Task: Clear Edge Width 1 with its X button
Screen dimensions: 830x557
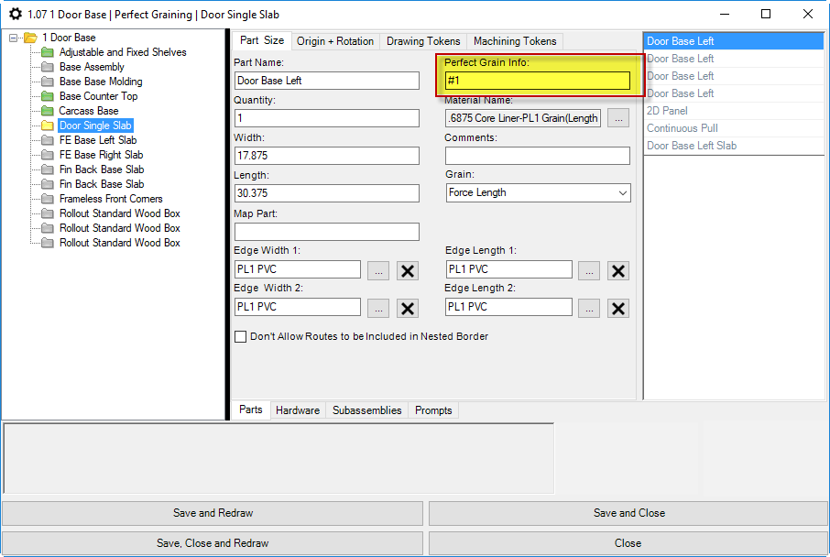Action: [x=408, y=270]
